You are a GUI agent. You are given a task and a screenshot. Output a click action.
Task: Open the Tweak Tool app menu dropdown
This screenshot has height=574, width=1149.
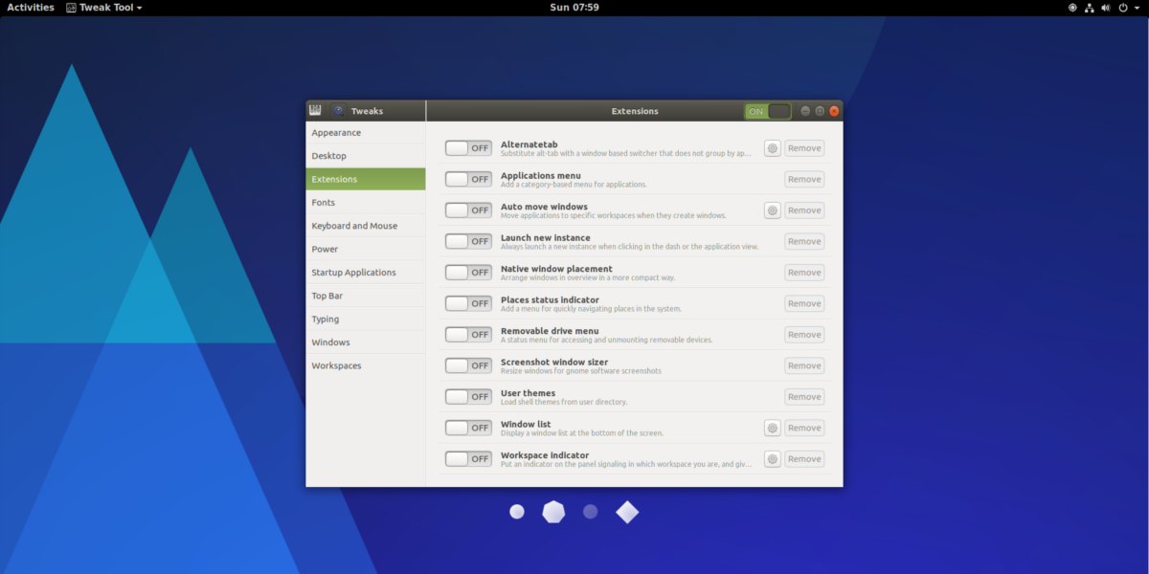(104, 8)
